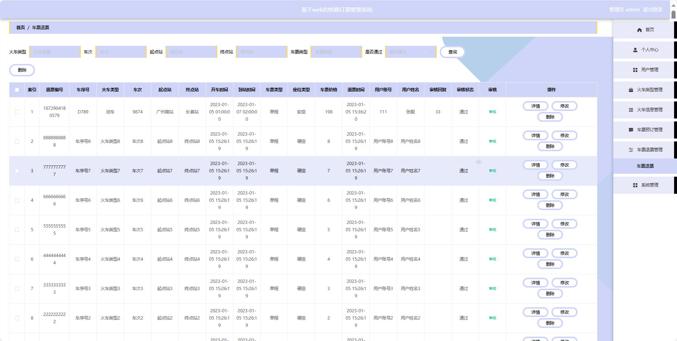The image size is (677, 341).
Task: Click the grid icon beside 用户管理
Action: [x=635, y=70]
